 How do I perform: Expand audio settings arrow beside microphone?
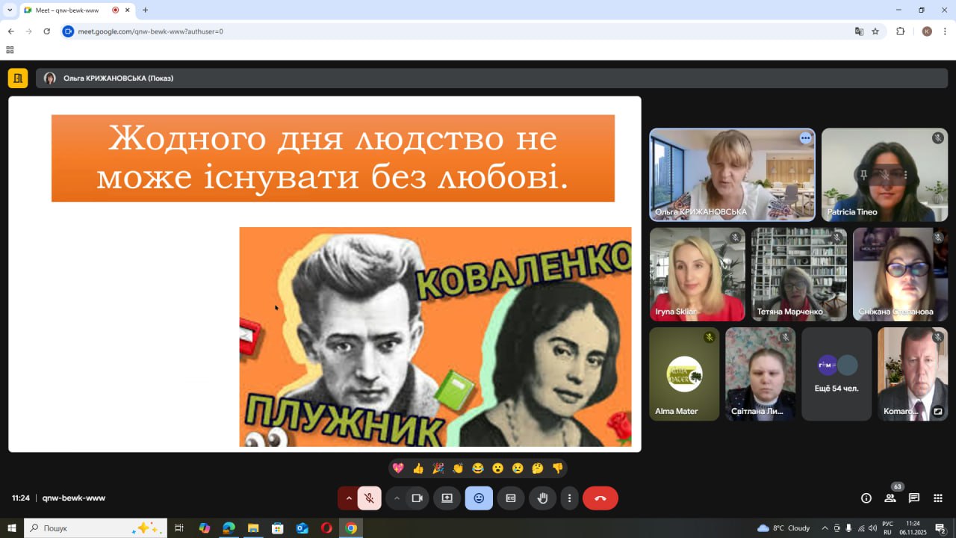click(349, 498)
